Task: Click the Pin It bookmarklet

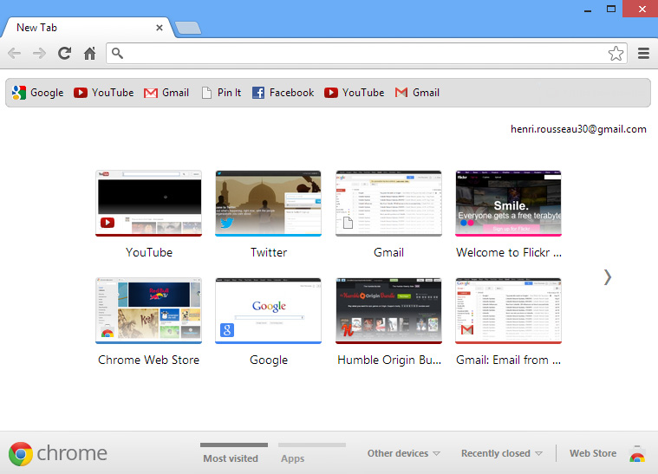Action: pyautogui.click(x=221, y=93)
